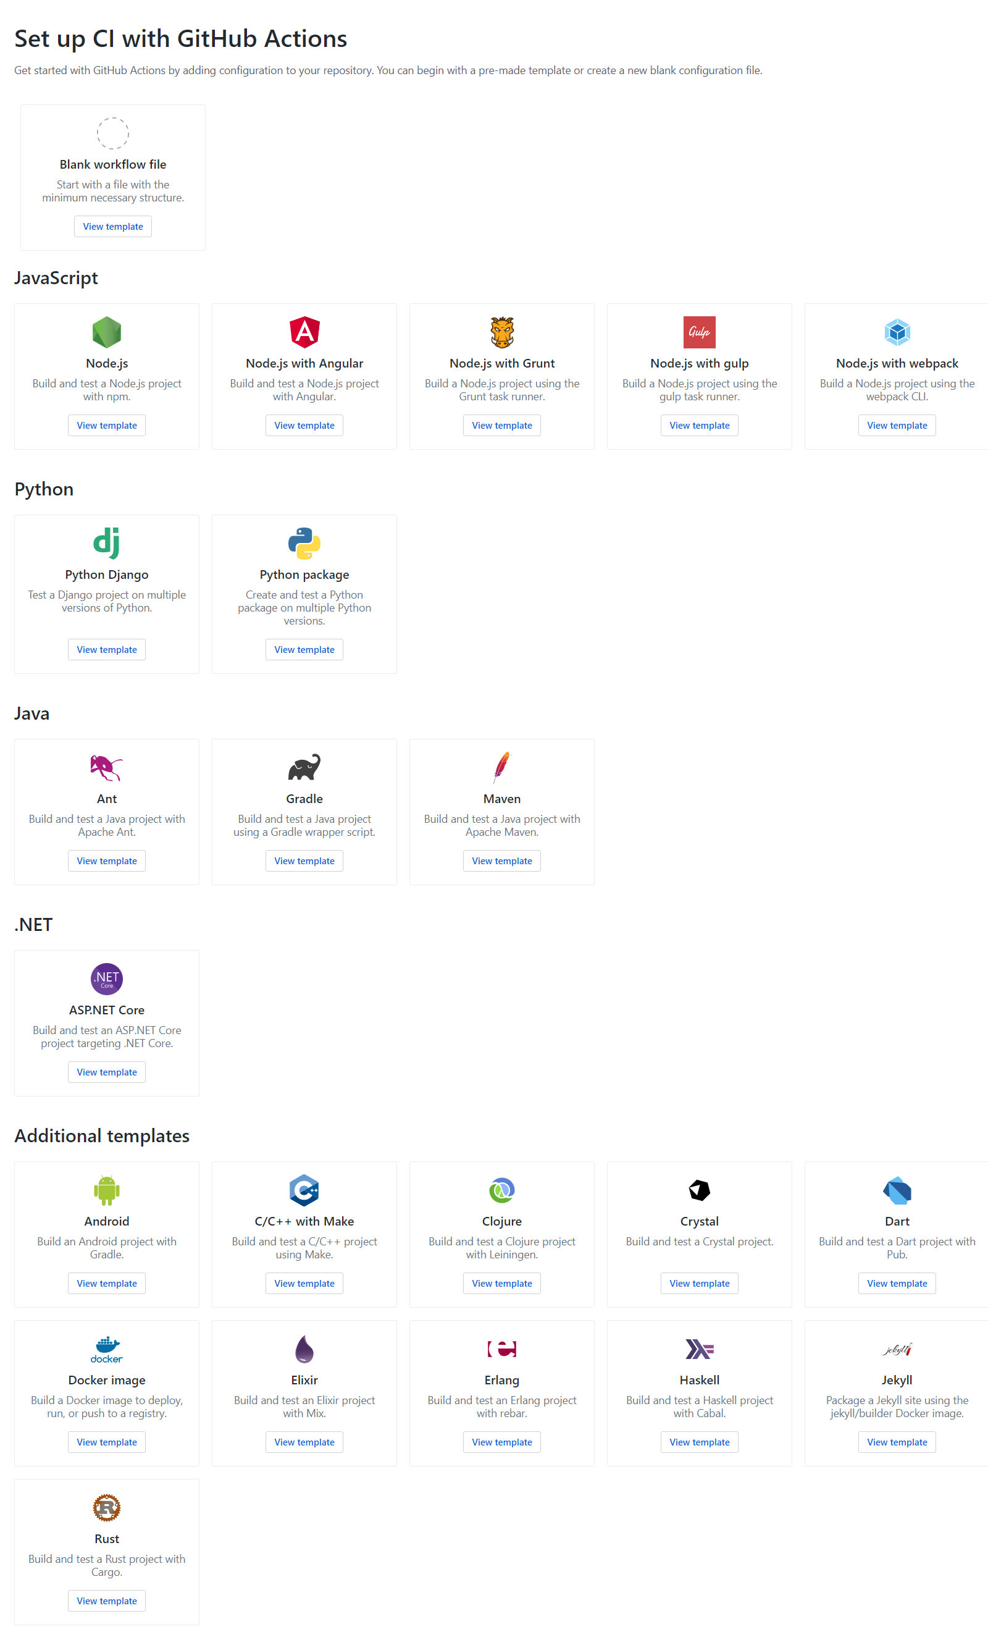Viewport: 988px width, 1637px height.
Task: Click the Android robot icon
Action: [x=107, y=1190]
